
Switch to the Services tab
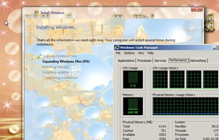point(160,61)
